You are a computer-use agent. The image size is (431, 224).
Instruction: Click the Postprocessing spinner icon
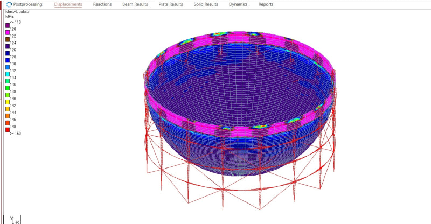click(x=9, y=4)
